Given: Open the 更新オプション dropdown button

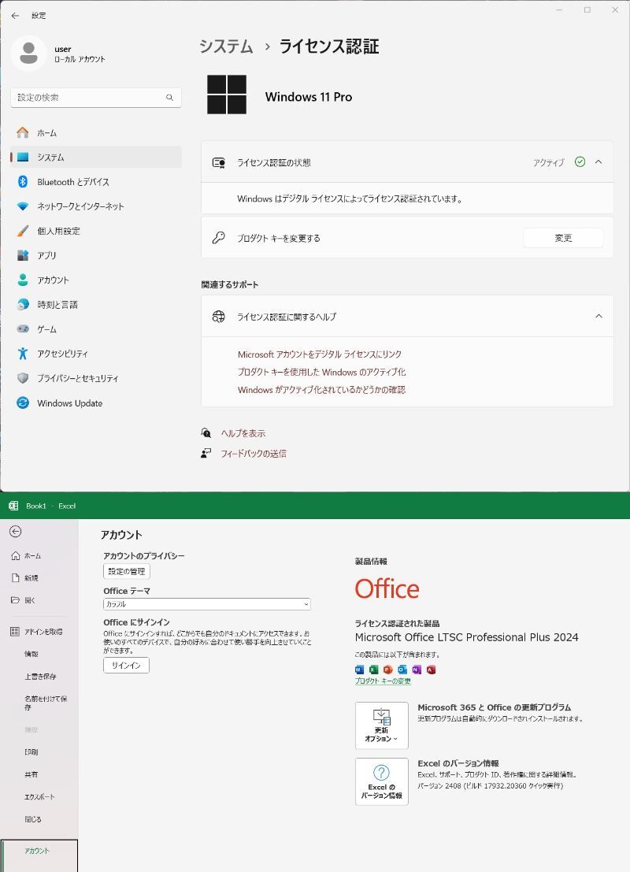Looking at the screenshot, I should click(381, 725).
